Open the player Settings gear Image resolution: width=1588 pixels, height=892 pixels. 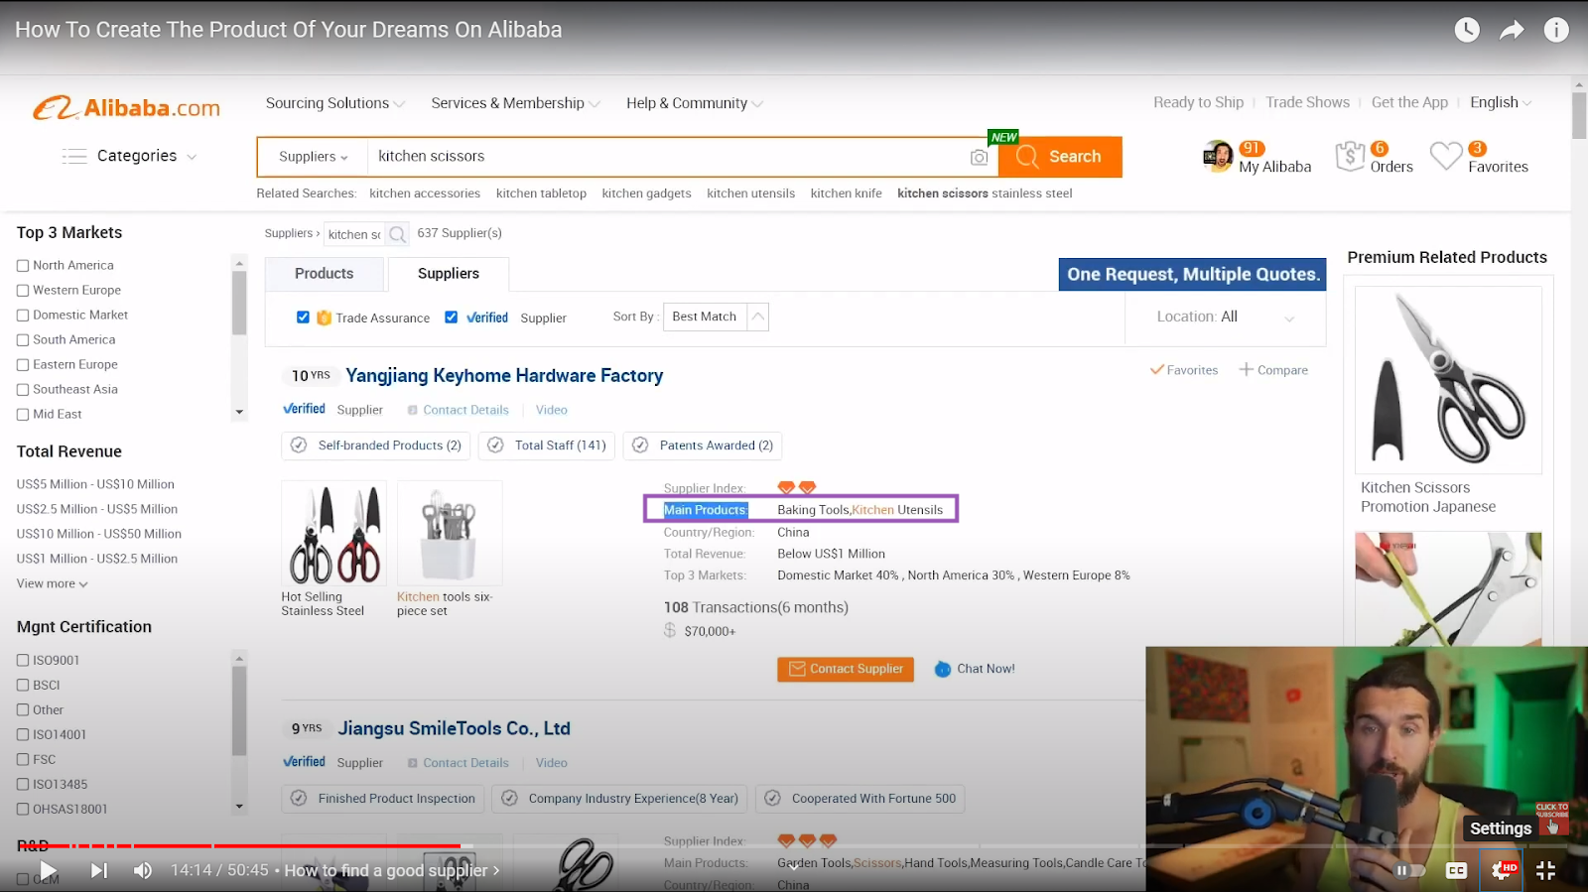click(x=1501, y=870)
